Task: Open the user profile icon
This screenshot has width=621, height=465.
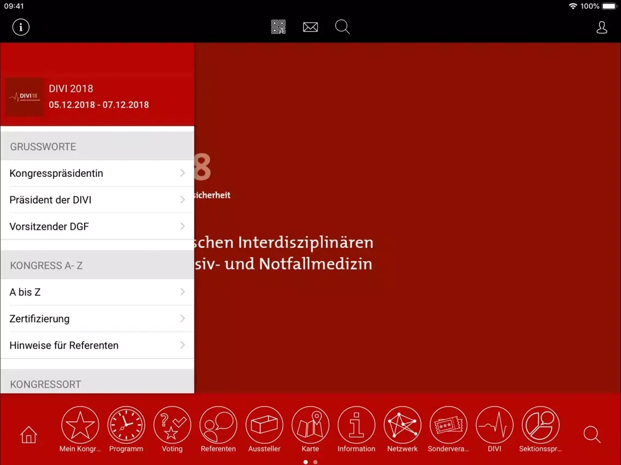Action: click(601, 27)
